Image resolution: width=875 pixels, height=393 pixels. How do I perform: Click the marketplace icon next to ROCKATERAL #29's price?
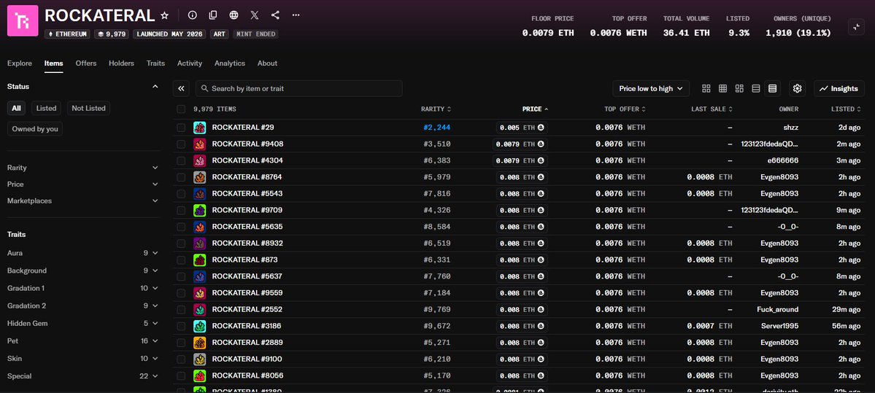[x=541, y=128]
